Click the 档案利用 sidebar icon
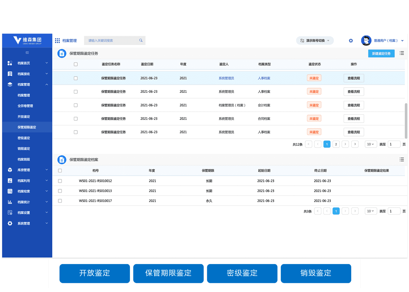Screen dimensions: 409x292 (x=10, y=181)
